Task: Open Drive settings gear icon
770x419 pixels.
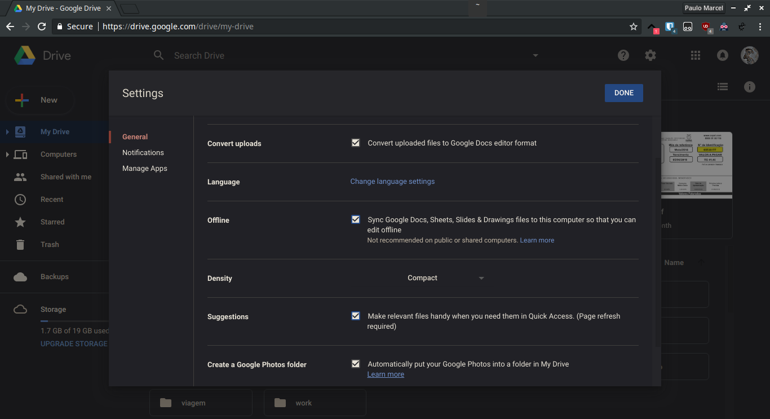Action: [650, 55]
